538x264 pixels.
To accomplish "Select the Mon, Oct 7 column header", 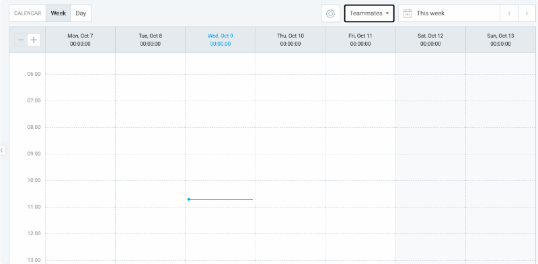I will (80, 40).
